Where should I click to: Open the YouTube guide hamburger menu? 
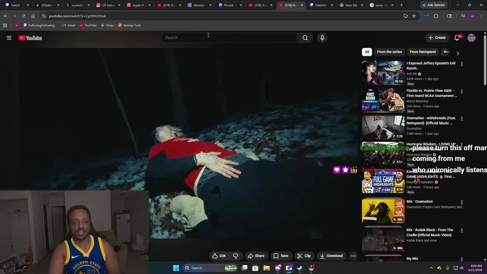coord(9,38)
